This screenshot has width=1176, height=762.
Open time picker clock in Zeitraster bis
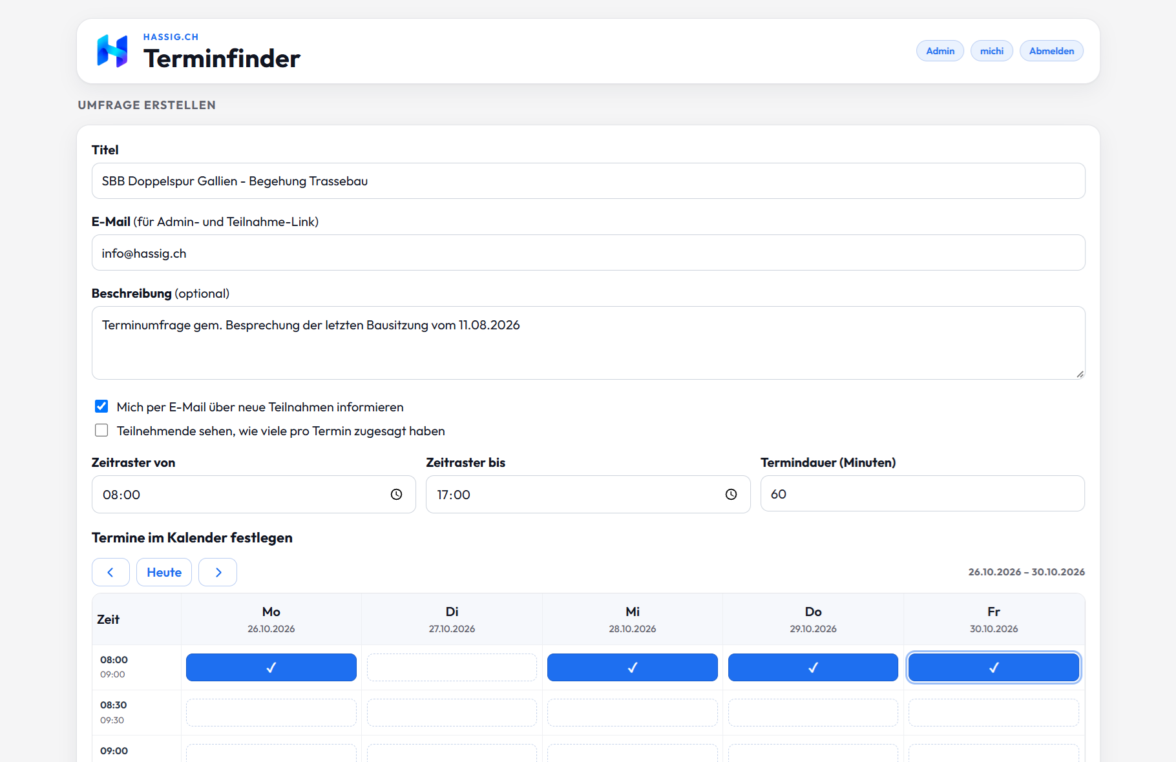(x=731, y=495)
